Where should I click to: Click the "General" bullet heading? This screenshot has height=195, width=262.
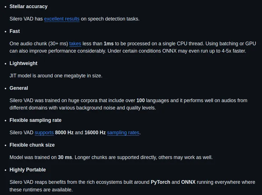19,88
